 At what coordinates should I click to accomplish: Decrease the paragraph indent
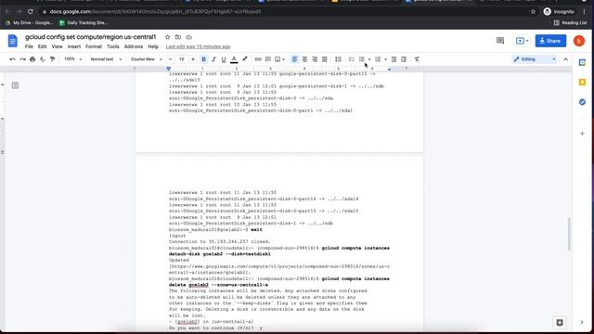(394, 59)
